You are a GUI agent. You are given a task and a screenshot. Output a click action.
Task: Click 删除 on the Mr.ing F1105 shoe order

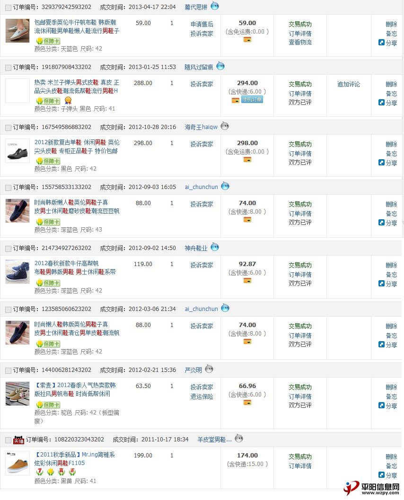[x=391, y=457]
